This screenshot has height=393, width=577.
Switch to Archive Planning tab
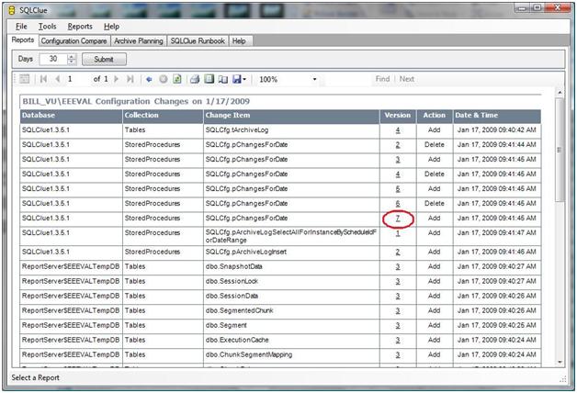[139, 41]
